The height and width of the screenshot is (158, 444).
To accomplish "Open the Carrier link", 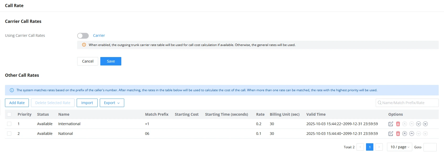I will (99, 35).
